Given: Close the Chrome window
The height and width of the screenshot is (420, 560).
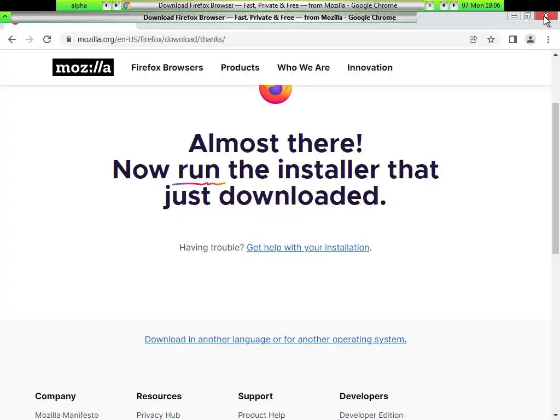Looking at the screenshot, I should click(546, 16).
